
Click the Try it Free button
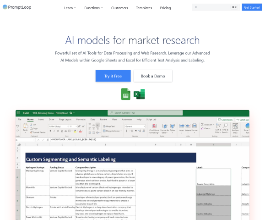(113, 76)
